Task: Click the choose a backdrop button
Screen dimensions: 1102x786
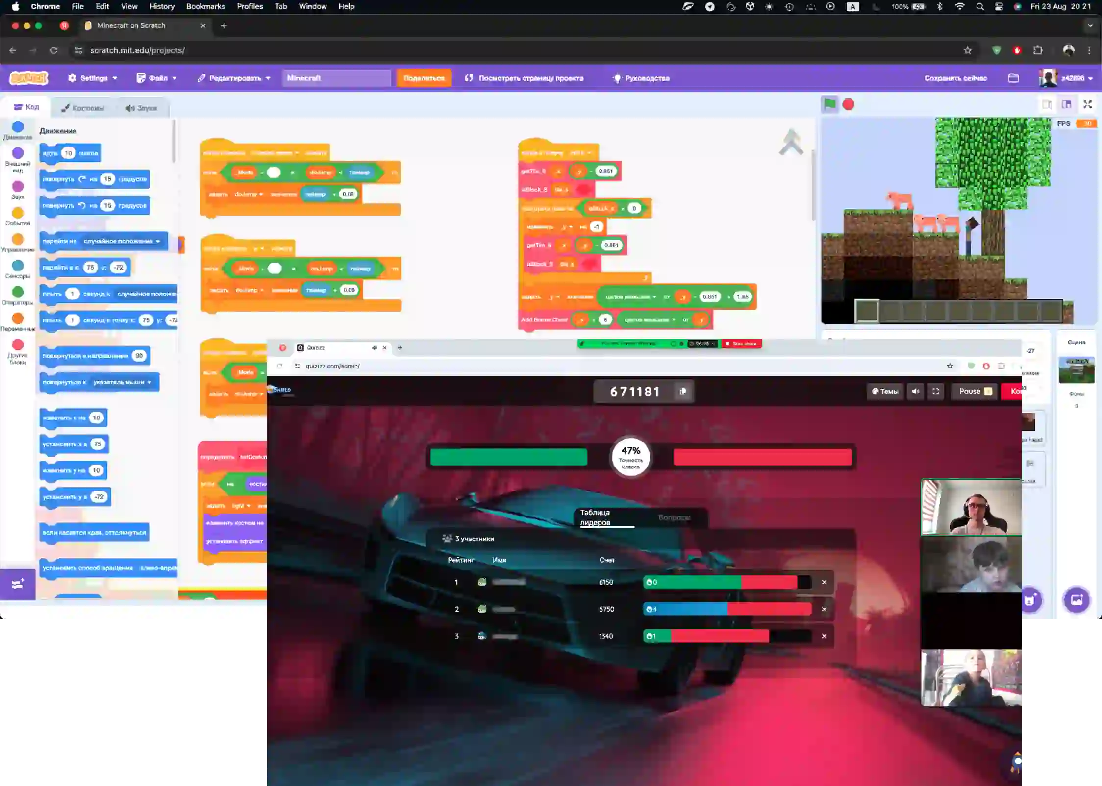Action: tap(1076, 599)
